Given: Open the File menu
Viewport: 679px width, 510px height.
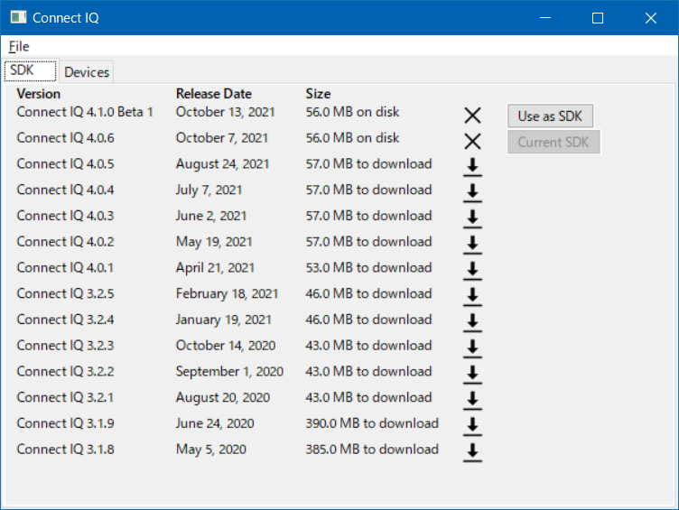Looking at the screenshot, I should [19, 46].
